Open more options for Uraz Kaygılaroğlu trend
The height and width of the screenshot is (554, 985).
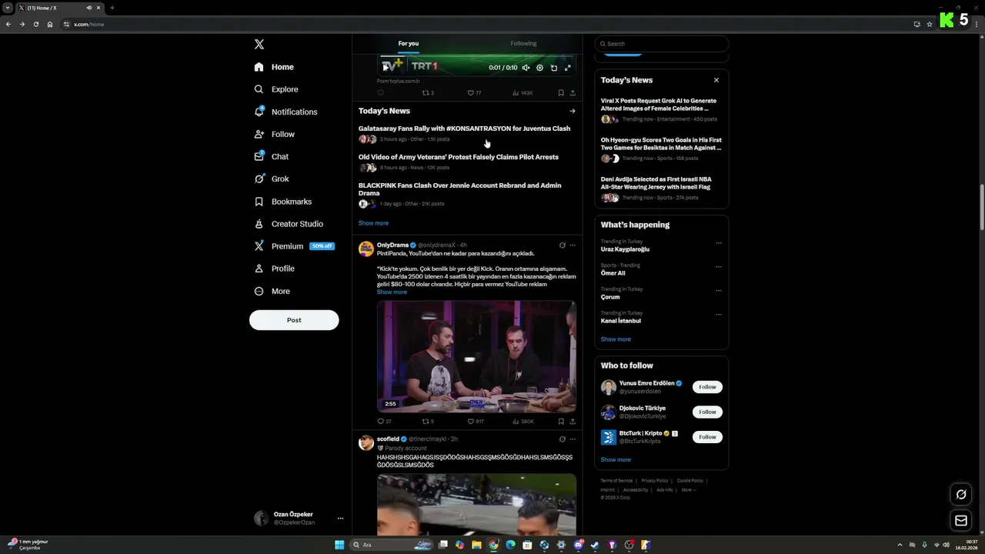[x=719, y=242]
